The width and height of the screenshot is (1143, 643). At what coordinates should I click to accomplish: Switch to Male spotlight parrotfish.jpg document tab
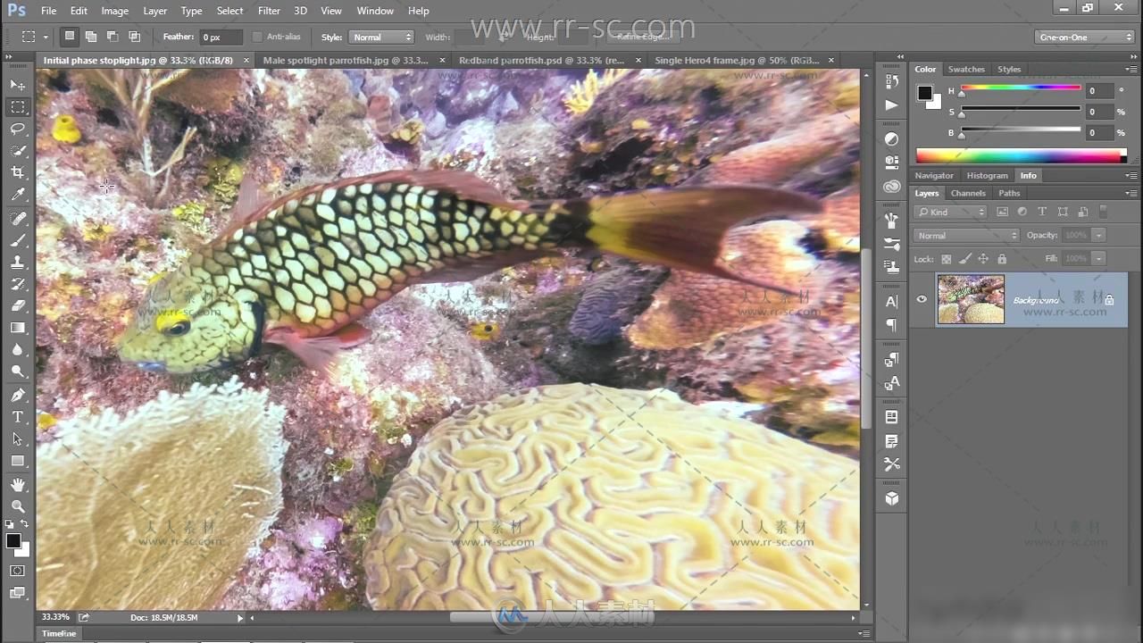coord(346,60)
